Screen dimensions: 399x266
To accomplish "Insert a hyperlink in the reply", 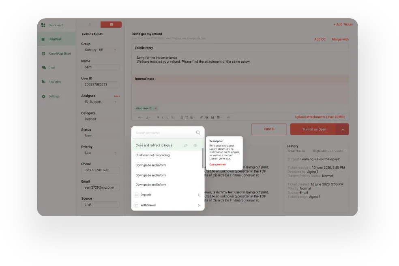I will (201, 117).
